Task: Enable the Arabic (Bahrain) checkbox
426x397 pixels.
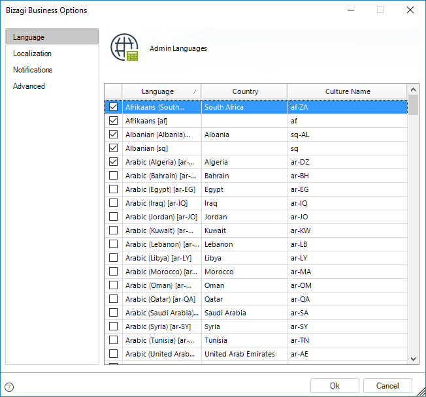Action: click(113, 175)
